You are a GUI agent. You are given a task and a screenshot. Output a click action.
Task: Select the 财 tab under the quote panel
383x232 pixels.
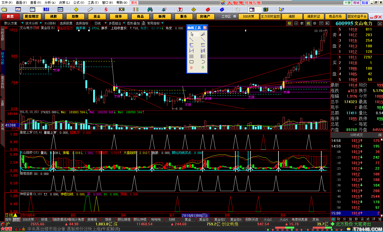point(339,219)
